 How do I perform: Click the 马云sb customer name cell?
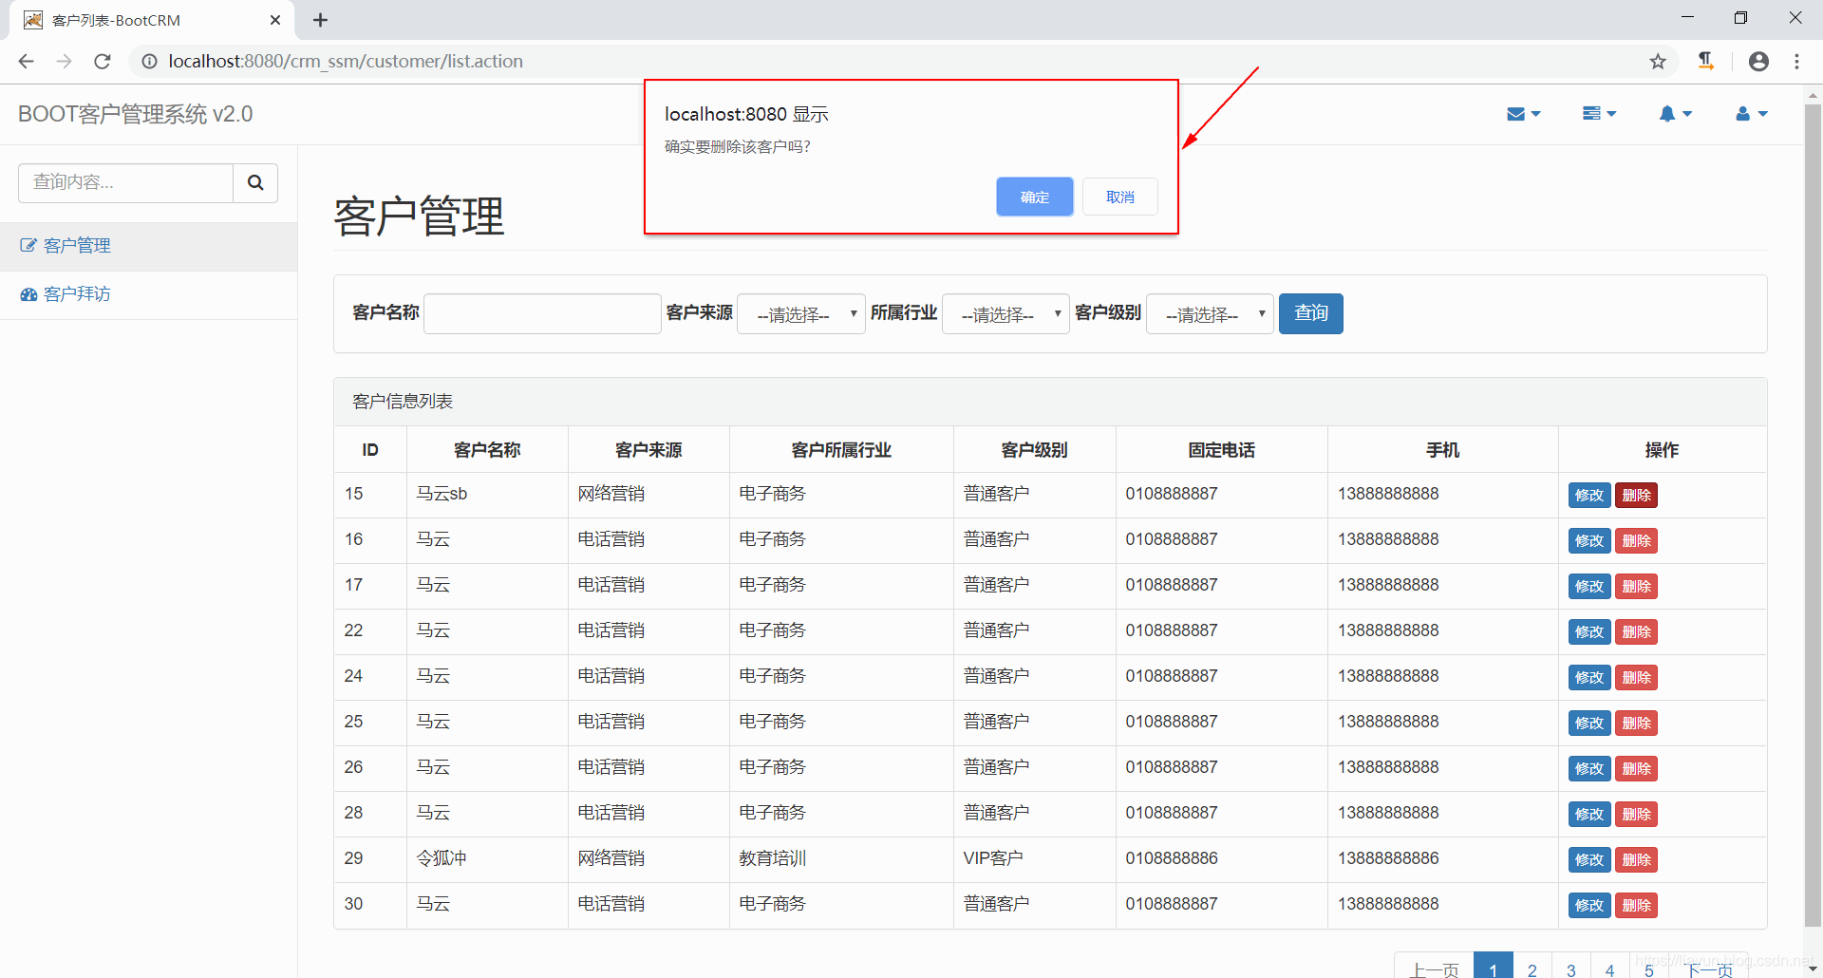(x=487, y=495)
